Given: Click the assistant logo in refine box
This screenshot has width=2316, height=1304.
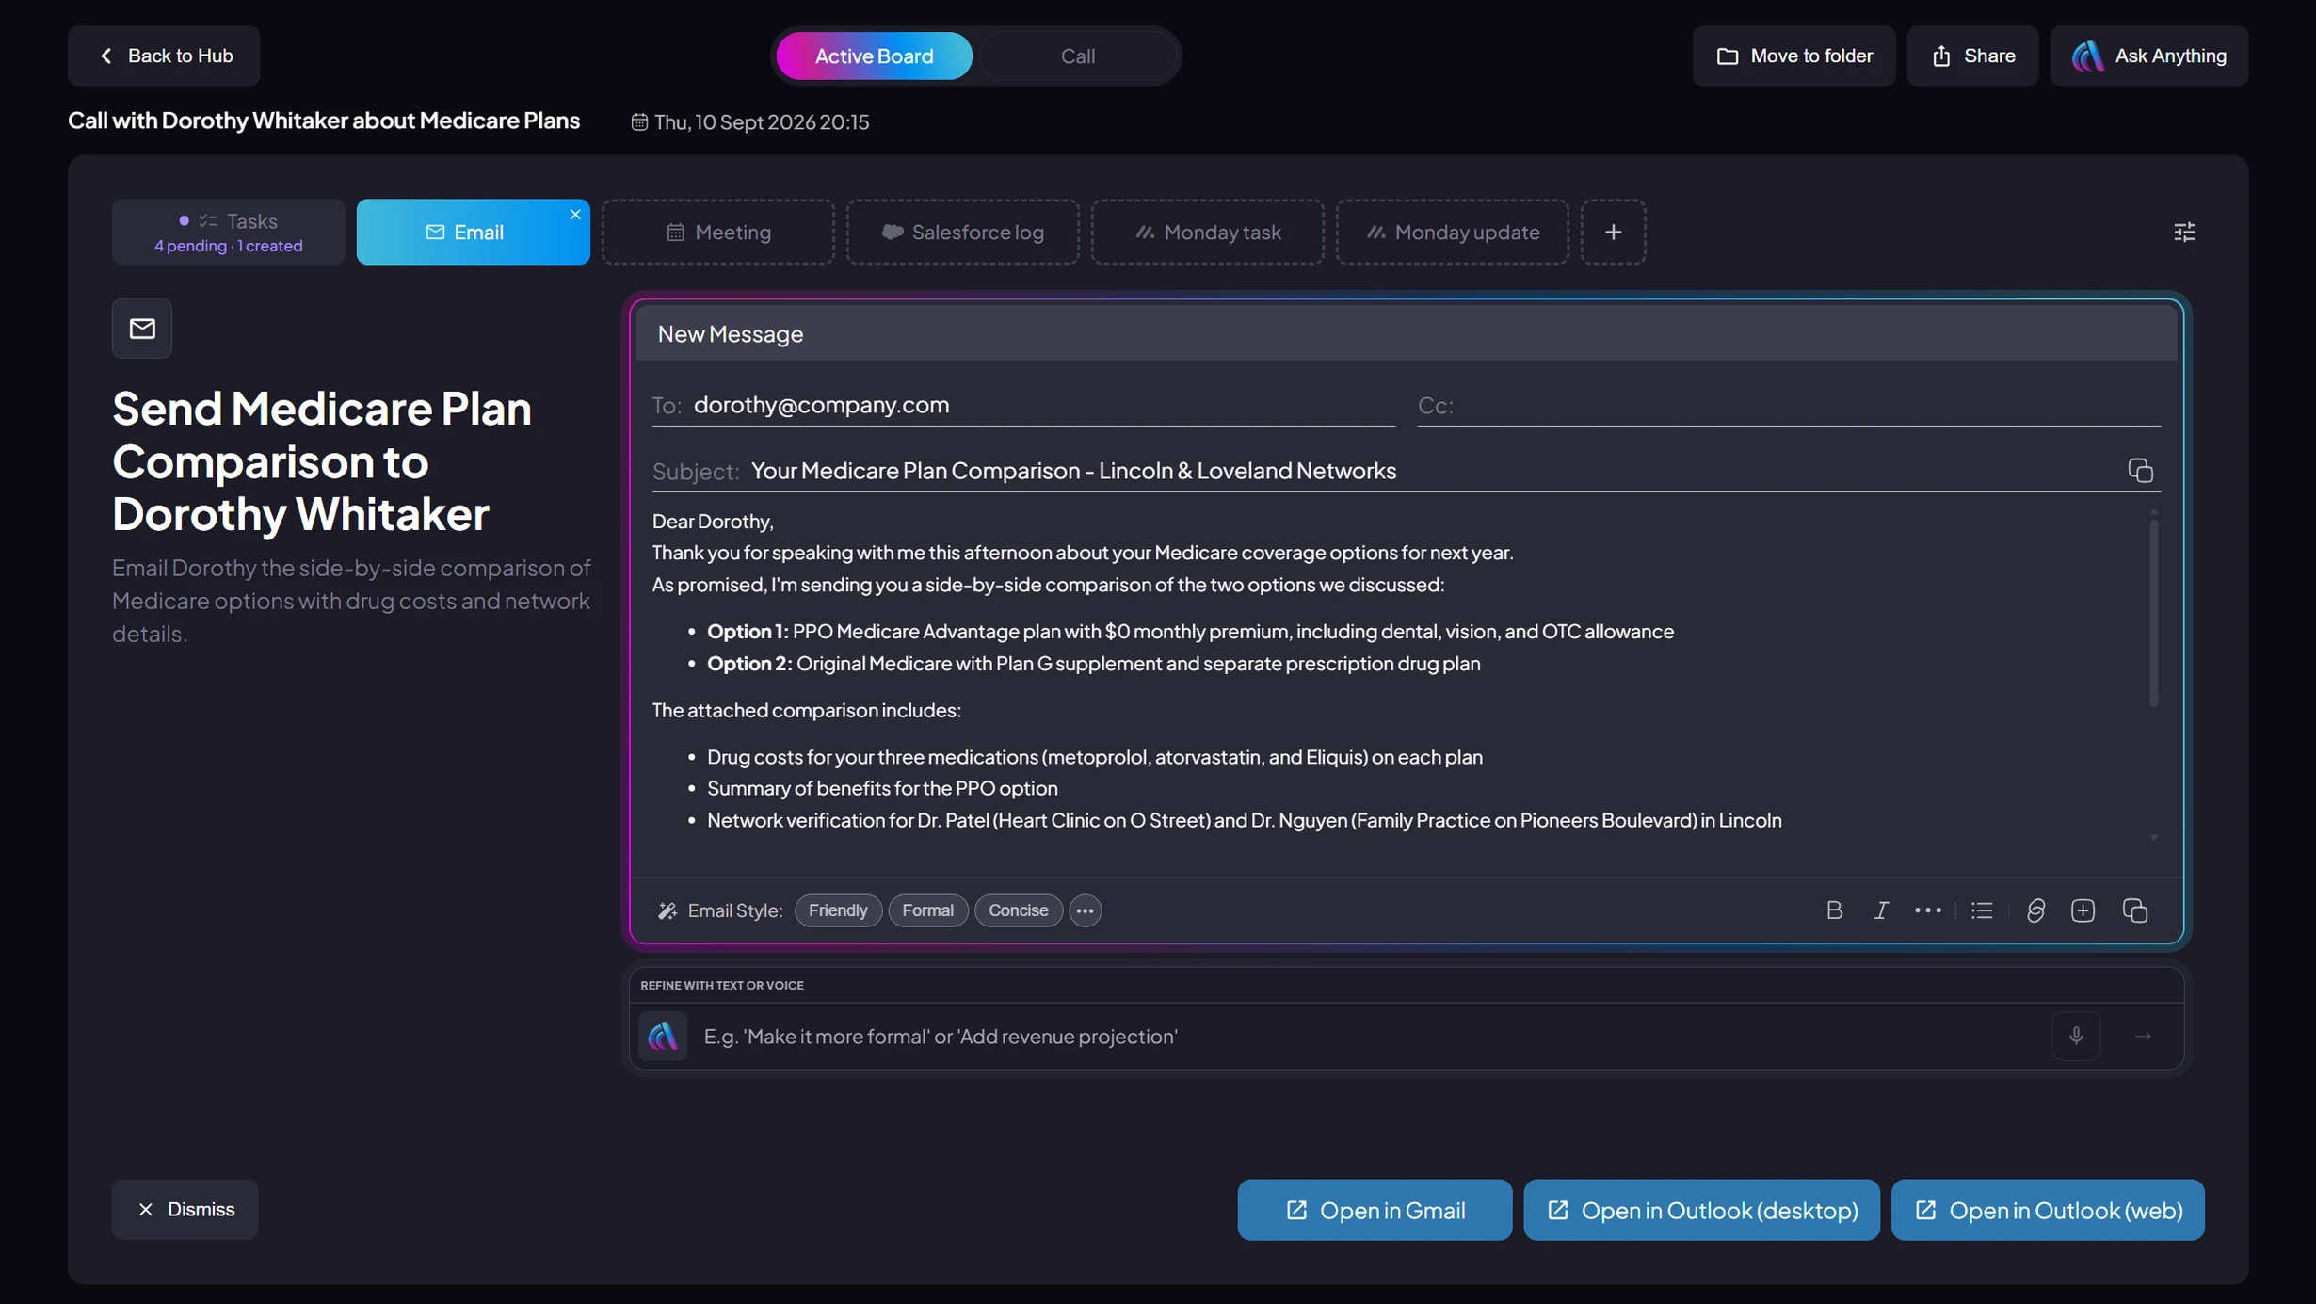Looking at the screenshot, I should tap(663, 1036).
